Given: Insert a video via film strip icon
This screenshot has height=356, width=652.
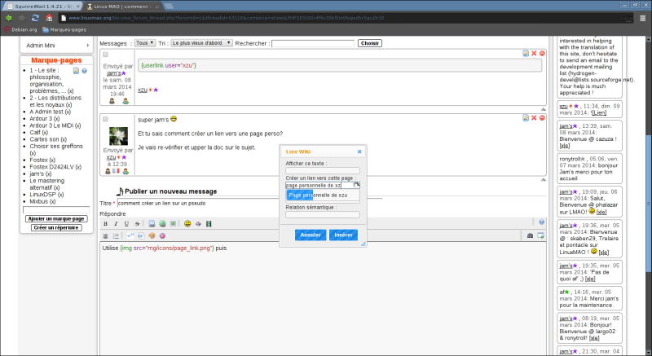Looking at the screenshot, I should [209, 224].
